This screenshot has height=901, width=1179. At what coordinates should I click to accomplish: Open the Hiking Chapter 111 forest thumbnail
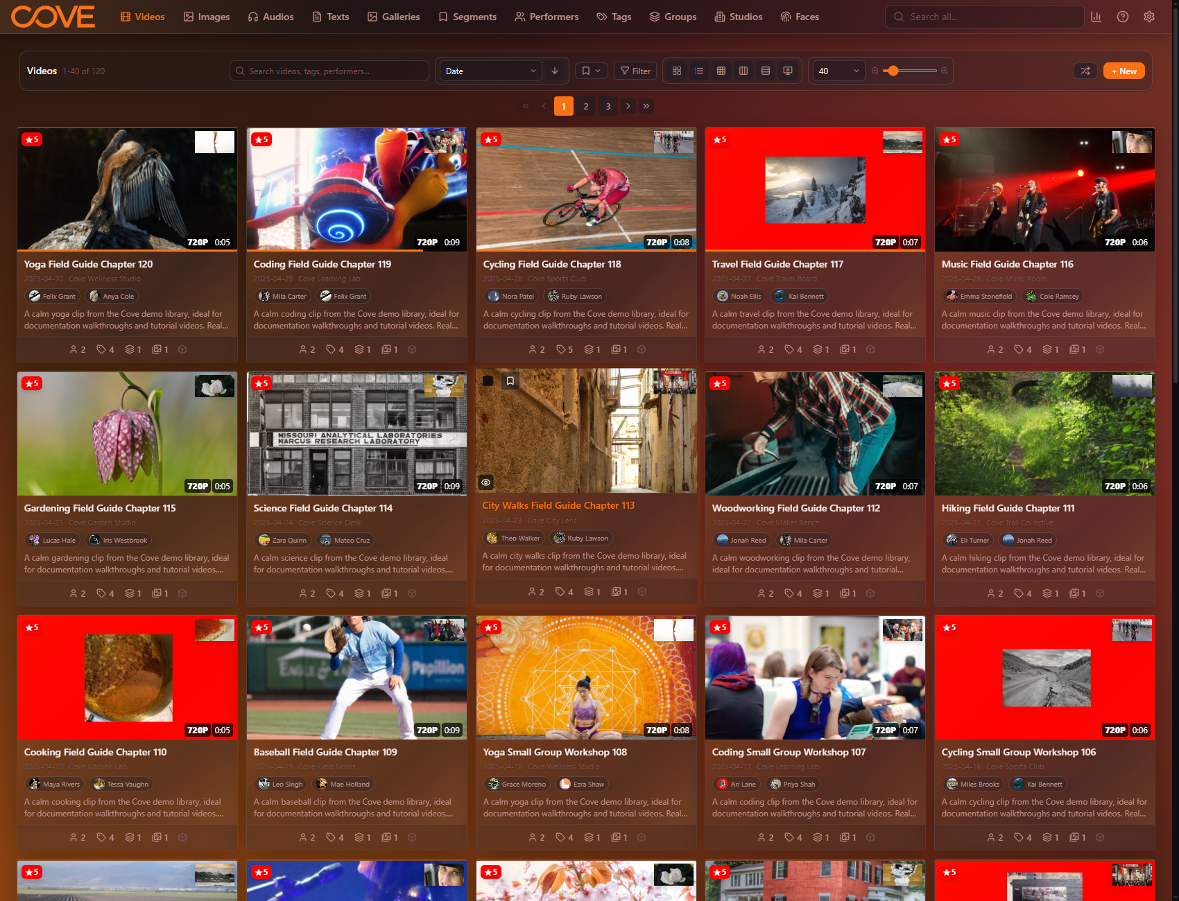point(1044,433)
